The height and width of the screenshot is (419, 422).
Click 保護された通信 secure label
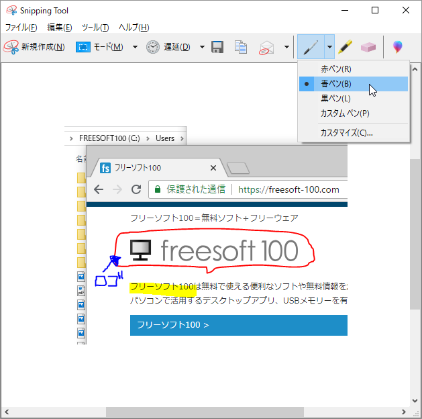click(x=196, y=189)
